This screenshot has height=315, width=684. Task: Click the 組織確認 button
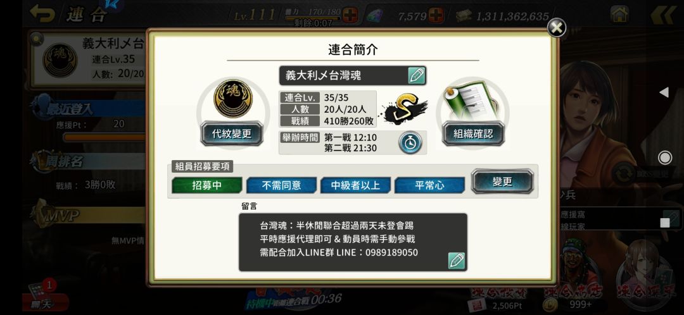(473, 133)
